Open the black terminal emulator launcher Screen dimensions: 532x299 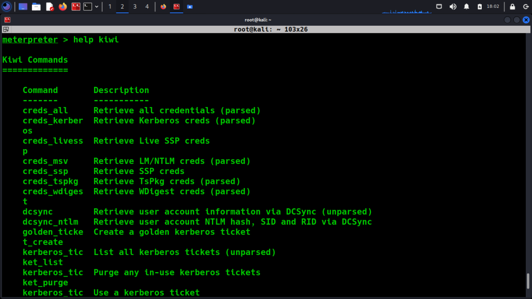click(88, 7)
